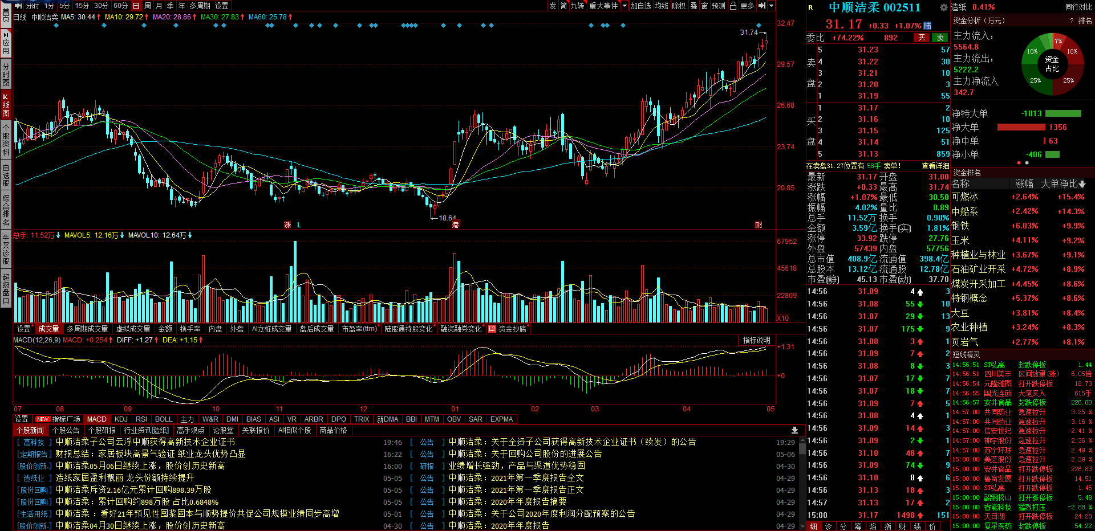1095x531 pixels.
Task: Toggle 除权 ex-rights adjustment
Action: click(x=679, y=6)
